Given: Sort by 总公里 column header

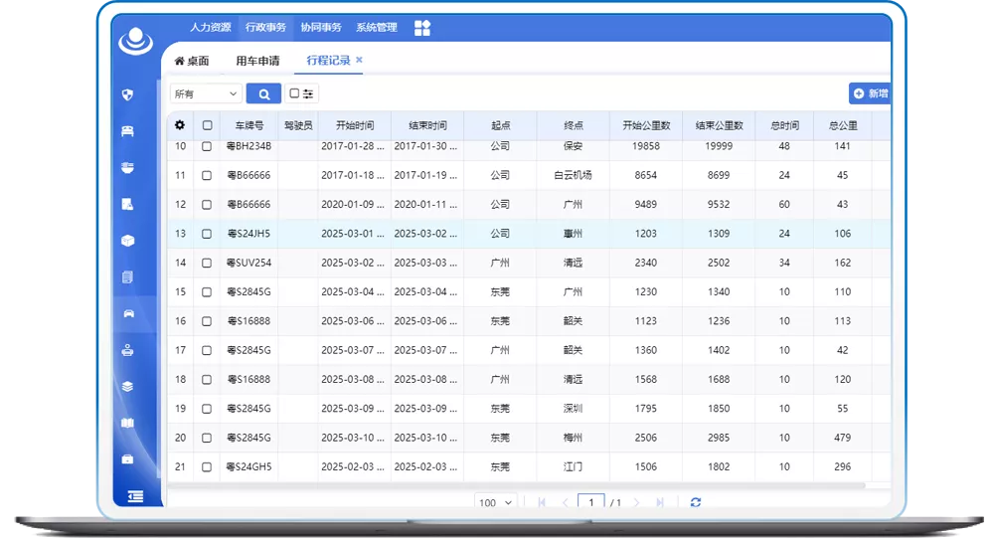Looking at the screenshot, I should pyautogui.click(x=843, y=125).
